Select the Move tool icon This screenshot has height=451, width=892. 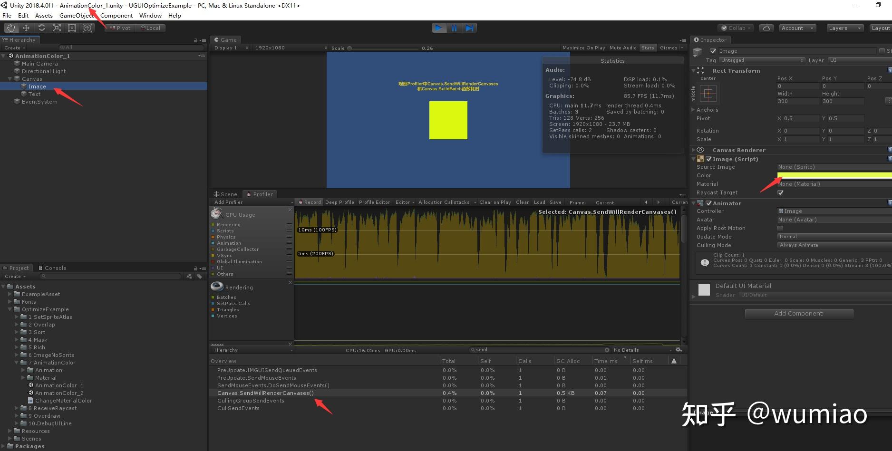(x=26, y=28)
